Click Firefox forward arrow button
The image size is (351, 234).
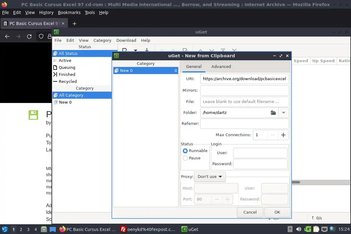18,37
